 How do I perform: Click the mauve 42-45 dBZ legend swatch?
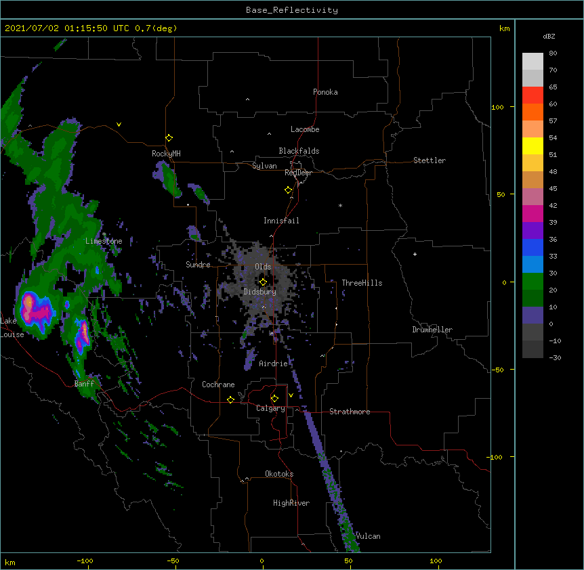(533, 197)
